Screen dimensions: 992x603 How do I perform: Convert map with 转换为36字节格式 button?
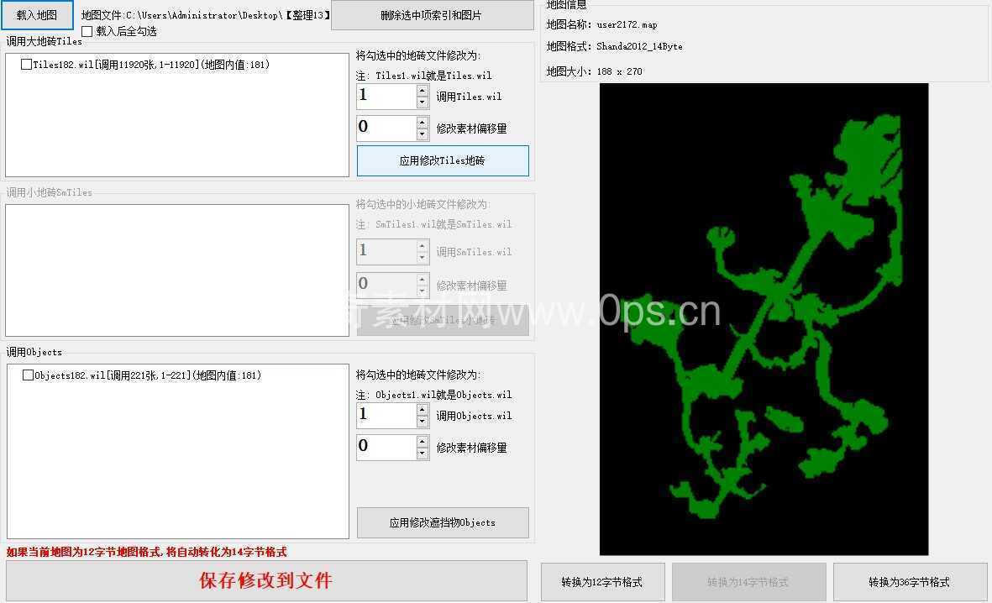click(910, 582)
